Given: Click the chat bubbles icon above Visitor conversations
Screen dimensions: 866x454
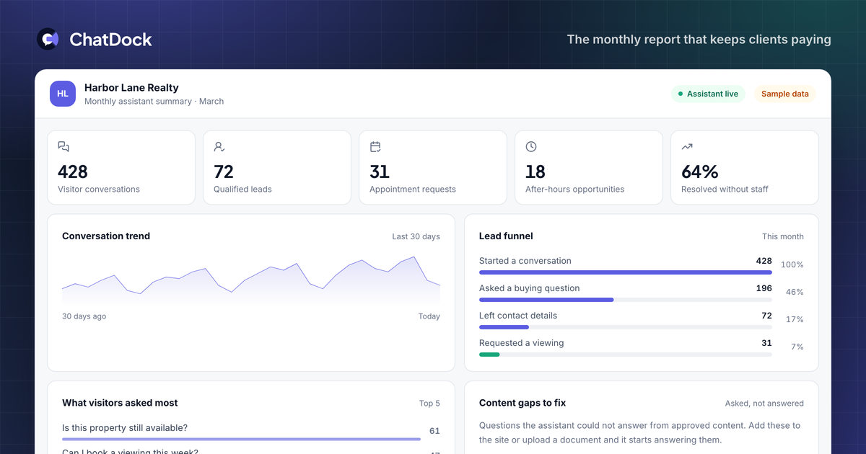Looking at the screenshot, I should point(64,147).
